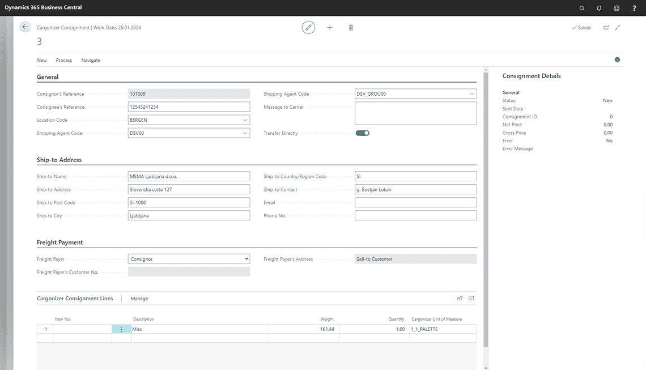Toggle the Transfer Directly switch
The image size is (646, 370).
click(362, 133)
